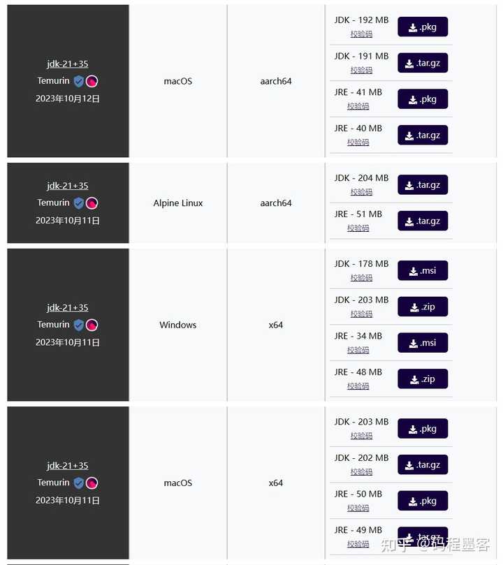
Task: Open the jdk-21+35 release link for macOS aarch64
Action: click(x=67, y=64)
